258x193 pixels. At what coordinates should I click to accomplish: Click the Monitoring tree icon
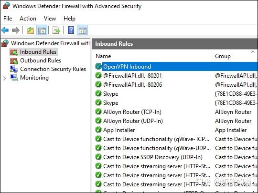pyautogui.click(x=14, y=78)
